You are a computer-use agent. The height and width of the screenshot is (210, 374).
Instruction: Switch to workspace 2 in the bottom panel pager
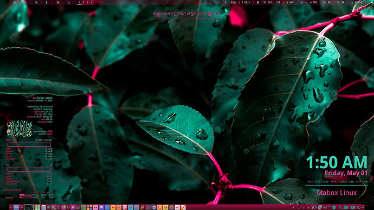(x=299, y=208)
